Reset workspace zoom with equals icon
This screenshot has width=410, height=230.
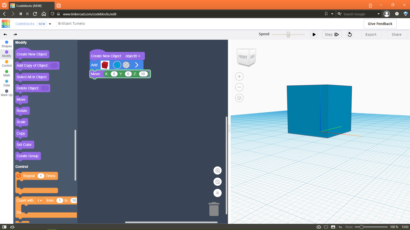pos(218,193)
